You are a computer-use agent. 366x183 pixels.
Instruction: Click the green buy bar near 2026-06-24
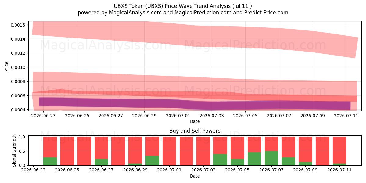pos(50,161)
